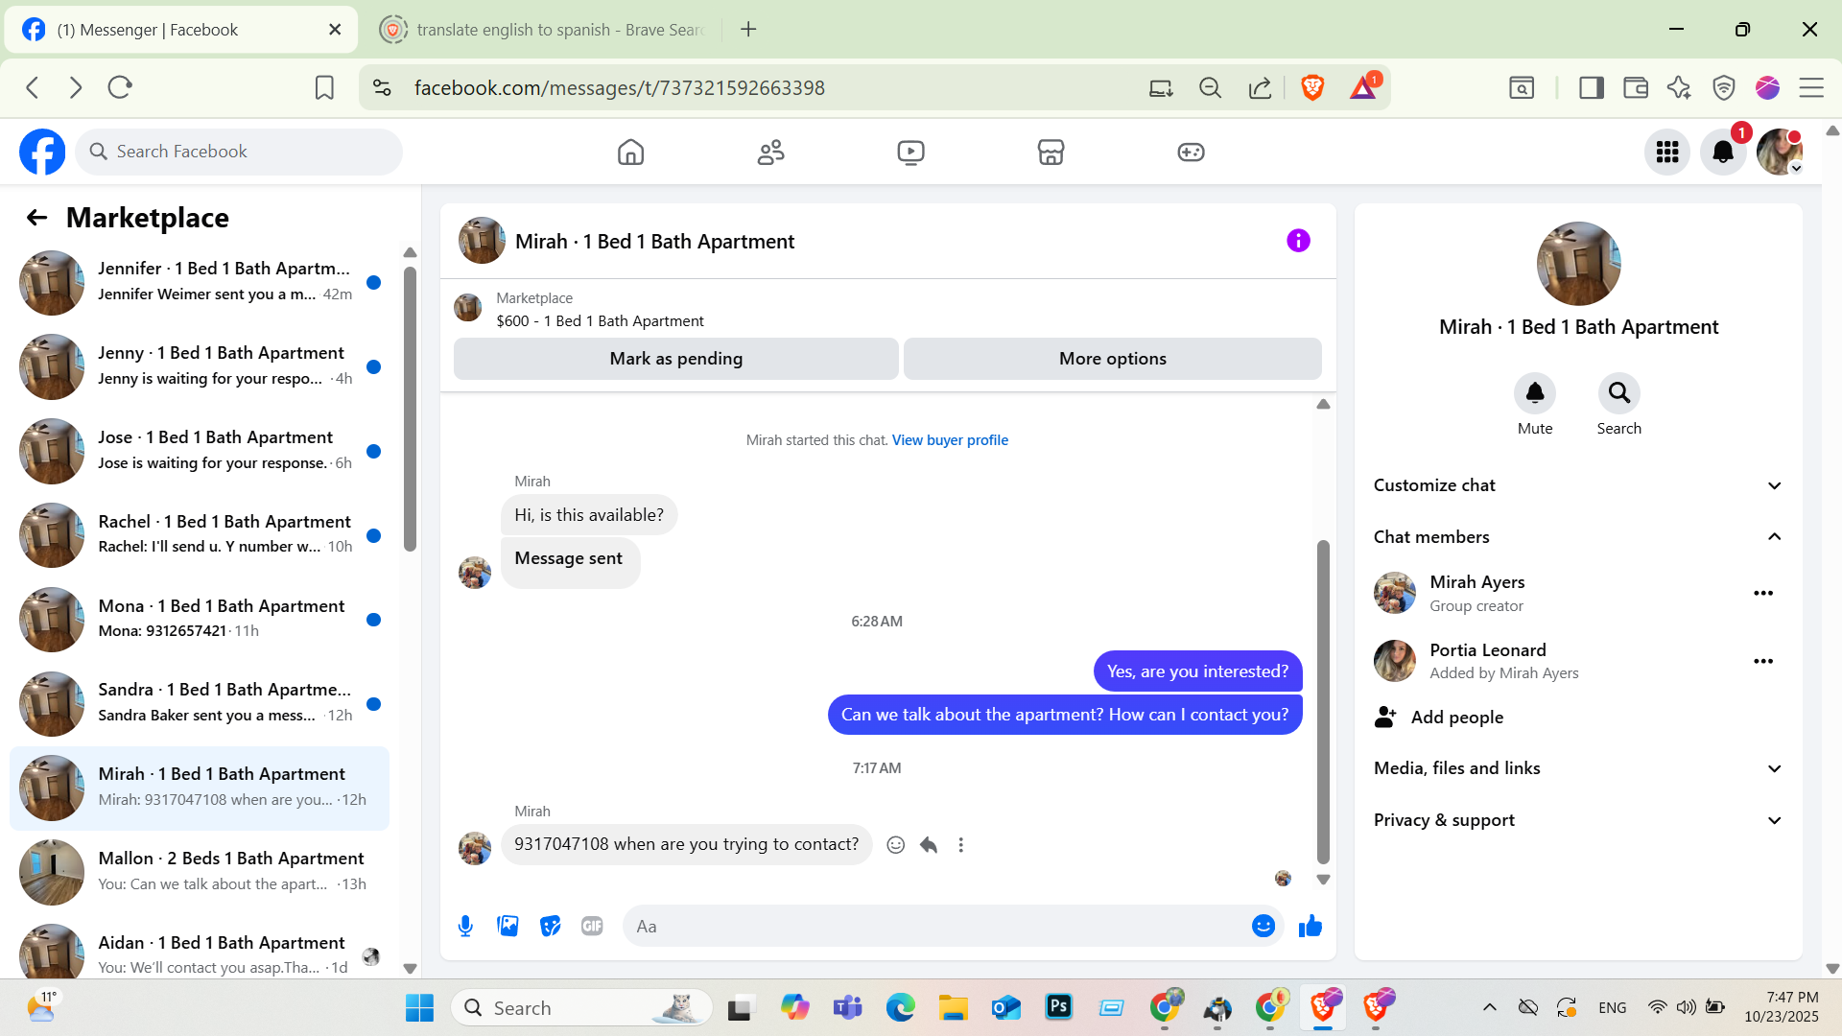React to Mirah's last message with emoji
The width and height of the screenshot is (1842, 1036).
(895, 845)
